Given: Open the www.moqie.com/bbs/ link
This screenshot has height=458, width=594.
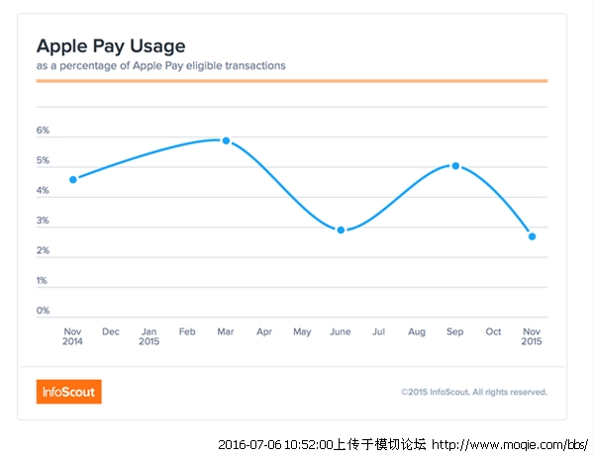Looking at the screenshot, I should [512, 445].
